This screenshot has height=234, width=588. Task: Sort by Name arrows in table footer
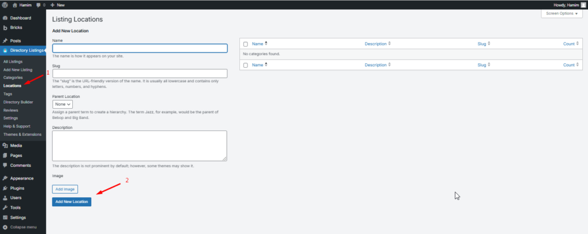tap(266, 64)
